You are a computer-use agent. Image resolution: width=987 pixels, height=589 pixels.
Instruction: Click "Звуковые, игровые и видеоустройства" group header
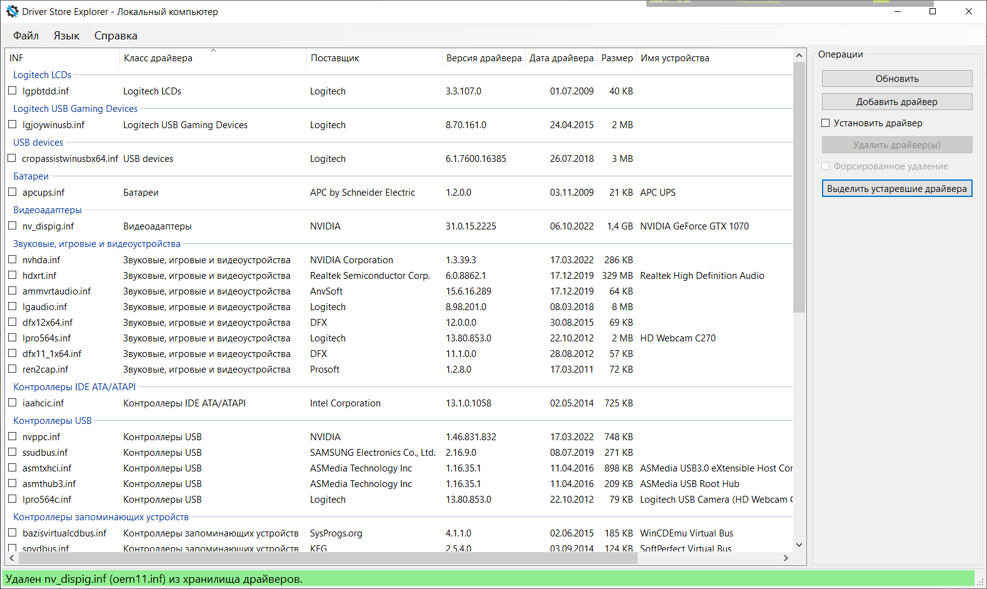(x=97, y=244)
